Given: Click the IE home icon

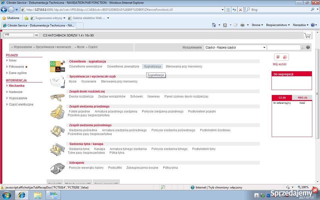Looking at the screenshot, I should tap(214, 25).
